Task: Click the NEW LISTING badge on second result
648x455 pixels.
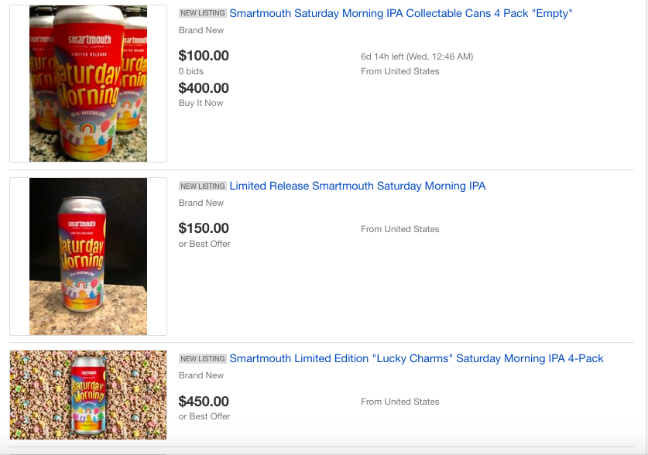Action: pyautogui.click(x=203, y=186)
